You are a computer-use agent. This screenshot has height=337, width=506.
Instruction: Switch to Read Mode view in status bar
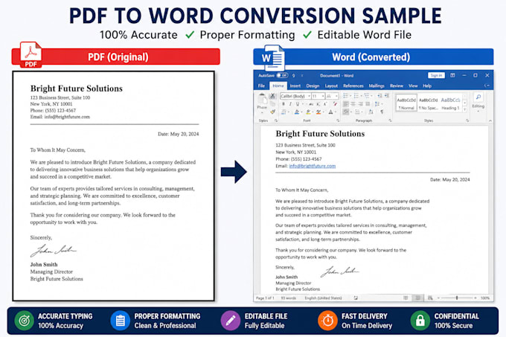[x=406, y=298]
